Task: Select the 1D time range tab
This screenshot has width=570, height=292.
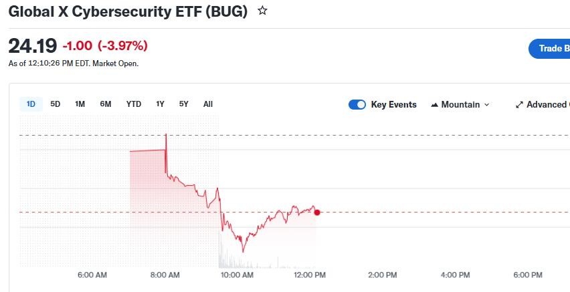Action: (x=31, y=104)
